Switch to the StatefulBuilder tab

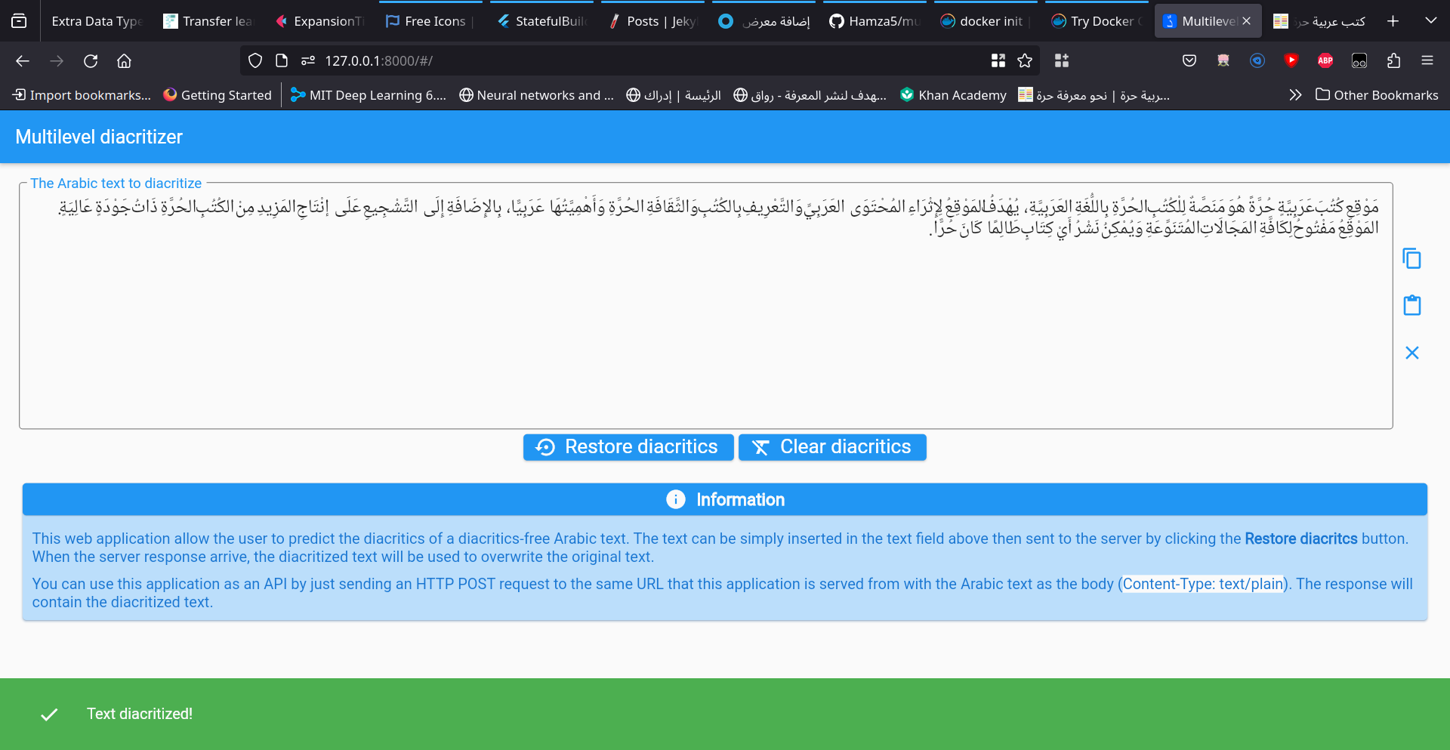542,21
